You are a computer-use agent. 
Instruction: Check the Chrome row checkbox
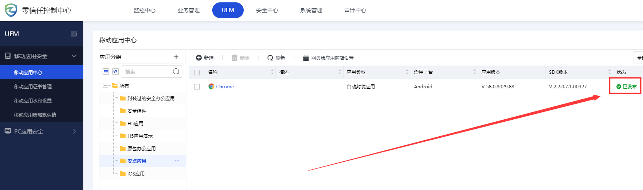coord(197,87)
